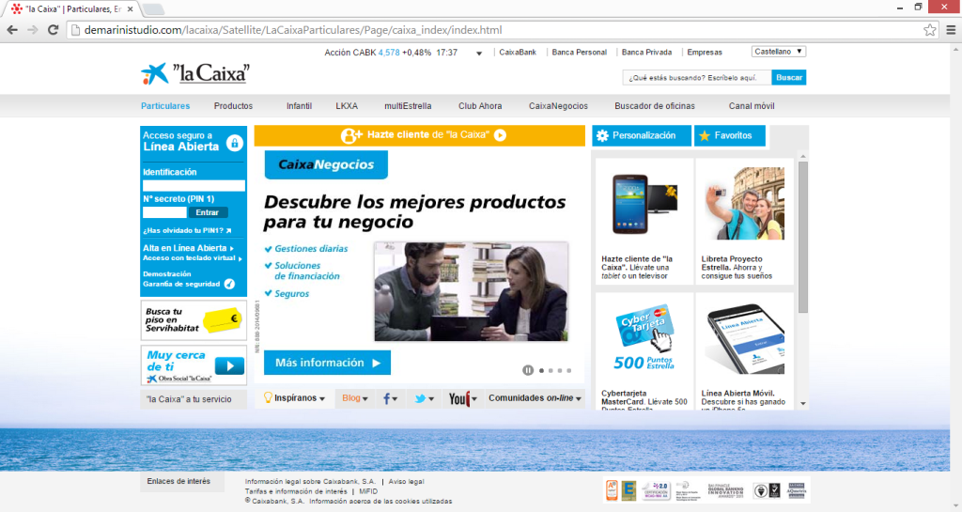Open the Facebook icon menu
The height and width of the screenshot is (512, 962).
click(389, 398)
